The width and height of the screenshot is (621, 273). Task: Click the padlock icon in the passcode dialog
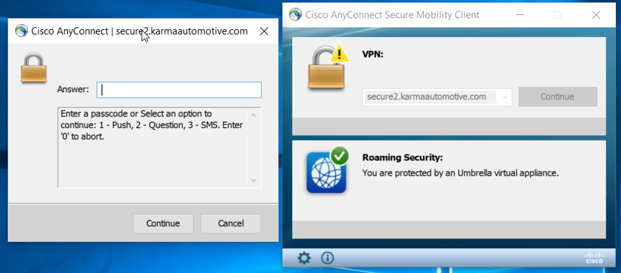[34, 68]
